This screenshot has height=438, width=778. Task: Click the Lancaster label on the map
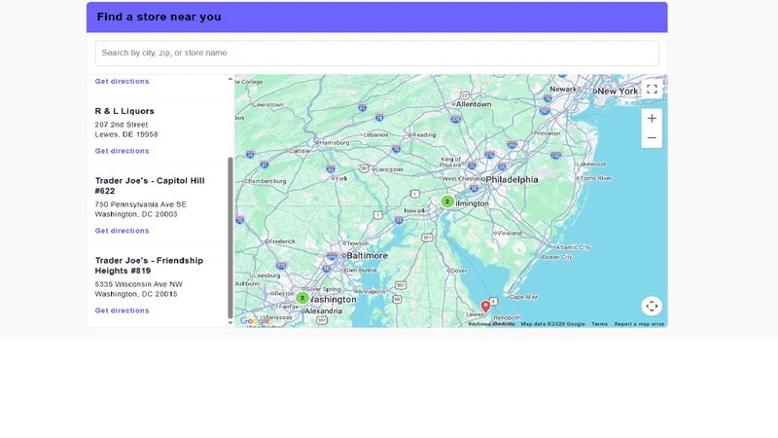[390, 169]
